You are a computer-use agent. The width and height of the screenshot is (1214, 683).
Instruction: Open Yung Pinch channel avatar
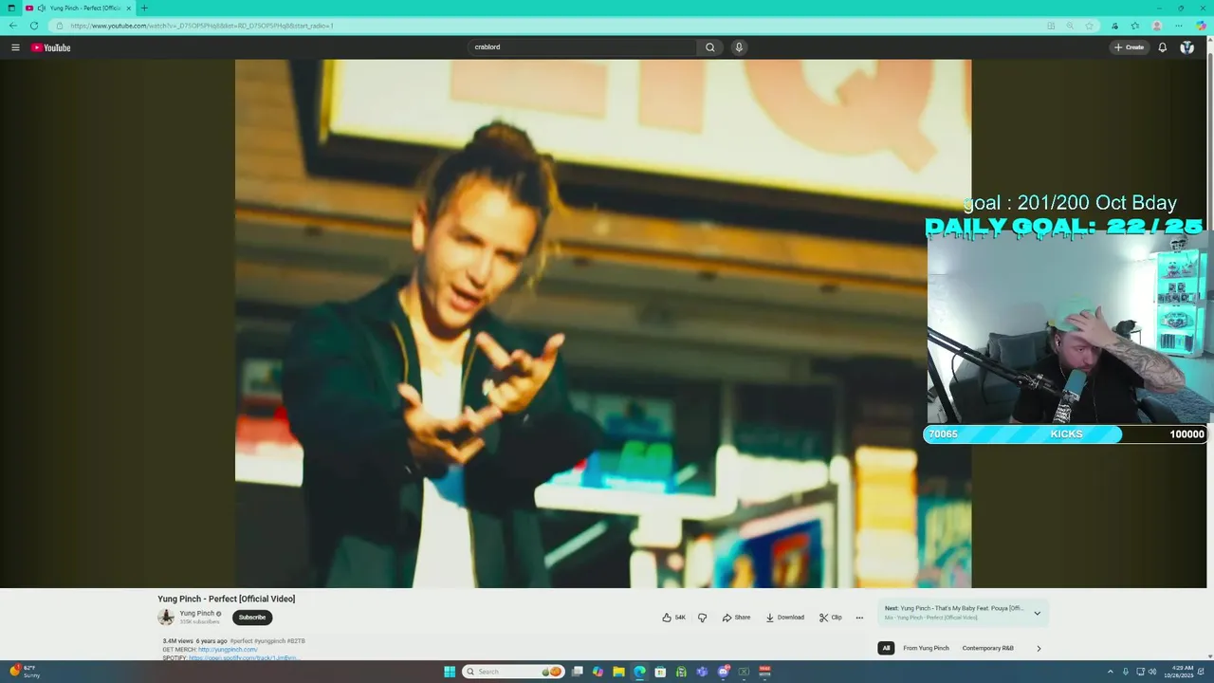(x=166, y=617)
